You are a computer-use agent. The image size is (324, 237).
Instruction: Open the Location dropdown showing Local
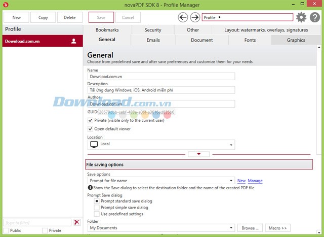click(231, 145)
